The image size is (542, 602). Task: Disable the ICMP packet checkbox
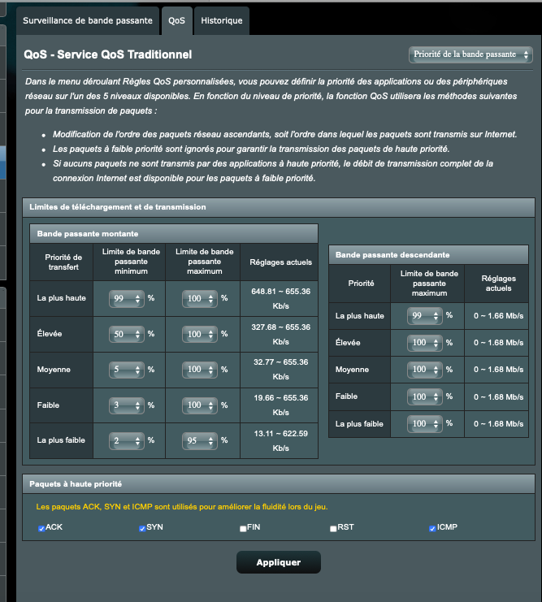(x=432, y=529)
